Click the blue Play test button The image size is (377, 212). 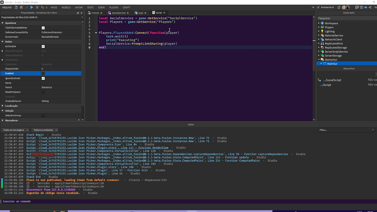(x=32, y=7)
